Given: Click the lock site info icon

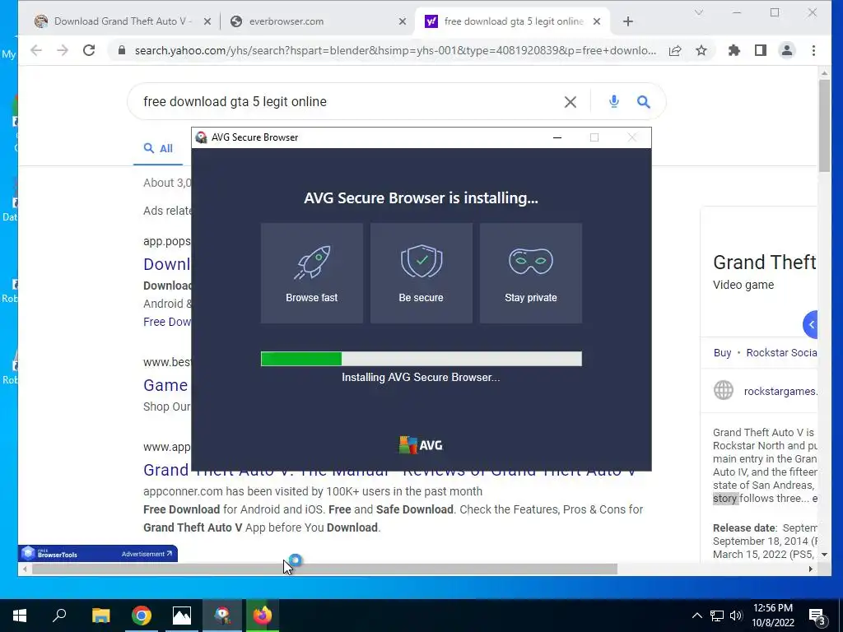Looking at the screenshot, I should (x=122, y=50).
